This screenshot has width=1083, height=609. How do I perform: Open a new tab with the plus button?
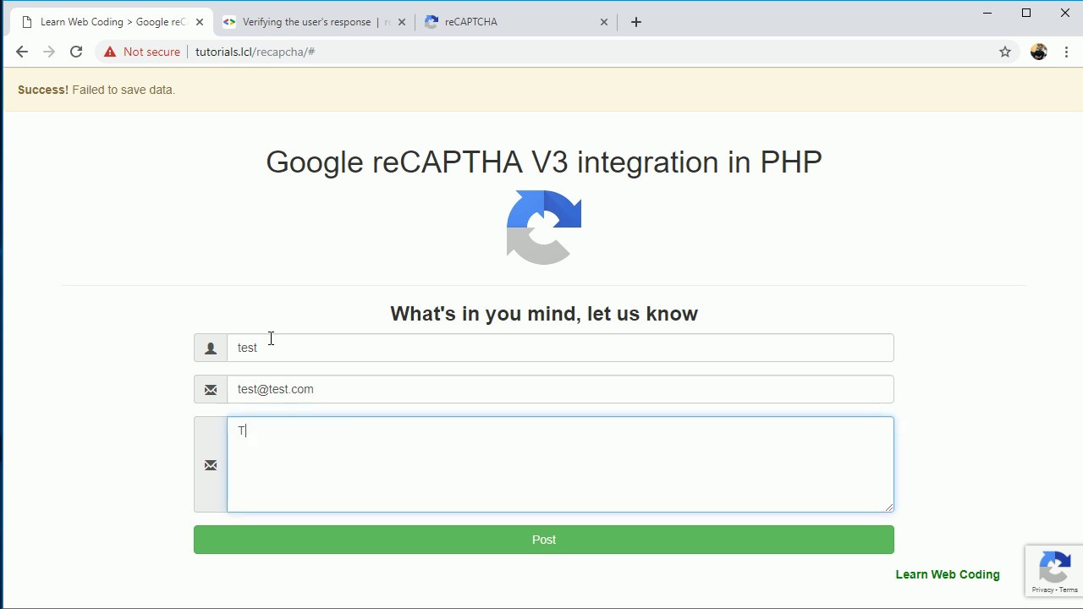pyautogui.click(x=636, y=22)
